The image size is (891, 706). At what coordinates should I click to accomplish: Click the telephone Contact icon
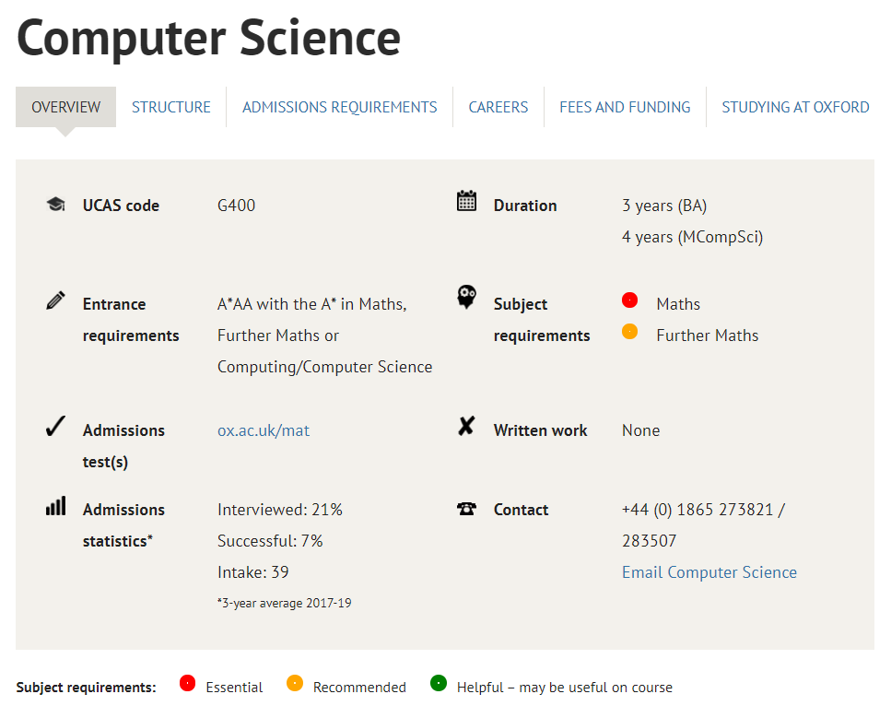coord(466,508)
